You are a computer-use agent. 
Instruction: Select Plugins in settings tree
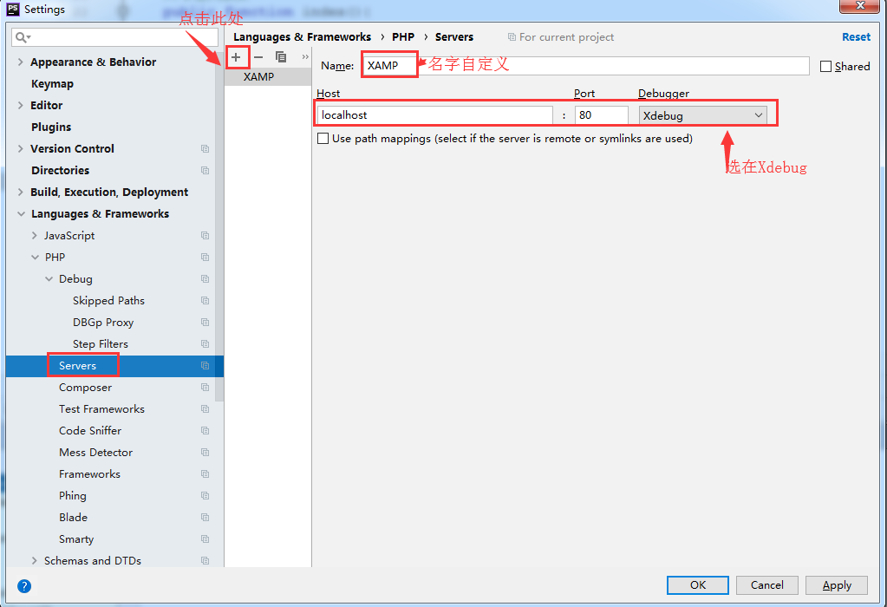(x=51, y=127)
